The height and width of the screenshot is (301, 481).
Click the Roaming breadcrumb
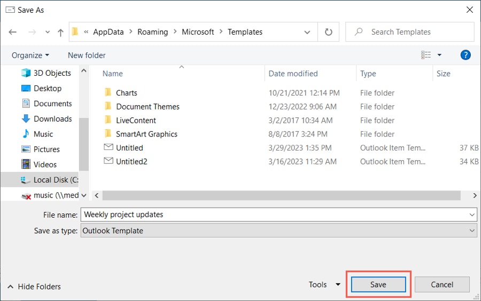(152, 32)
